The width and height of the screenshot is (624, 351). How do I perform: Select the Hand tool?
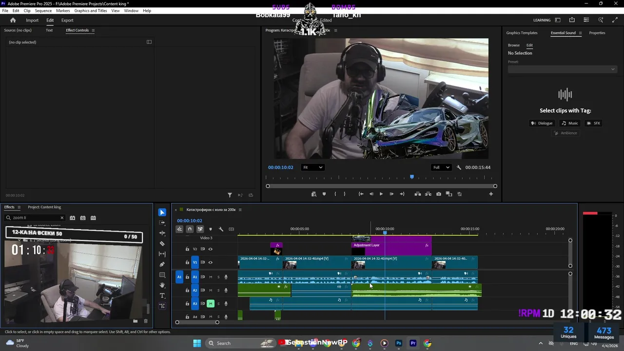(162, 285)
